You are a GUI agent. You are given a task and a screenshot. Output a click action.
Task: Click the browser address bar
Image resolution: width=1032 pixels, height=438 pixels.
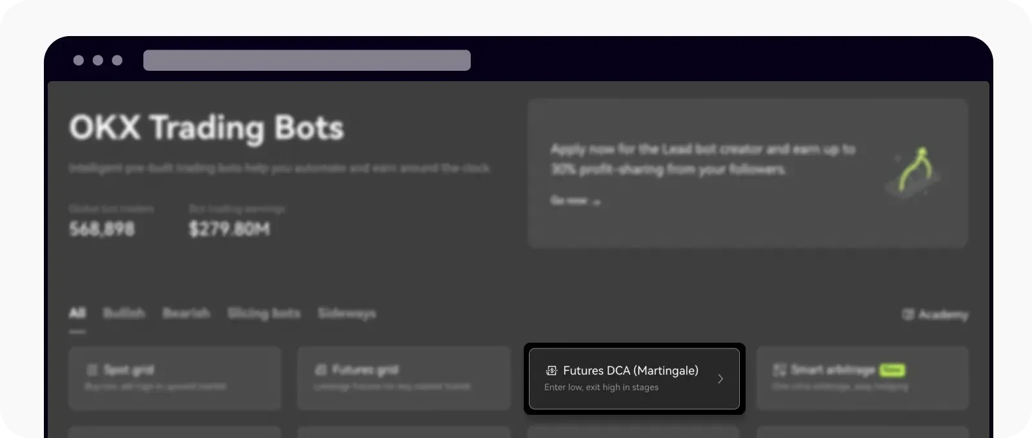(307, 60)
